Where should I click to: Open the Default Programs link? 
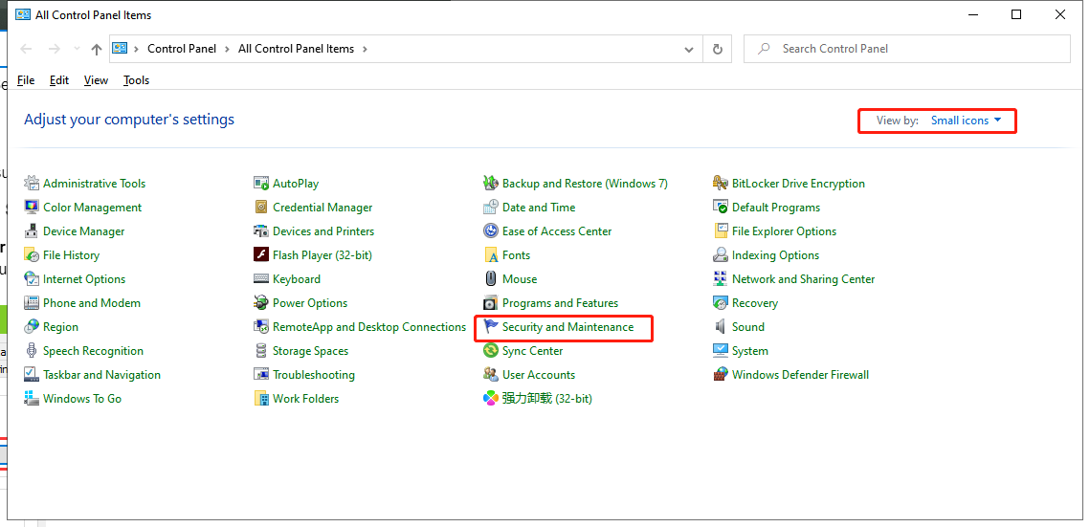[776, 207]
